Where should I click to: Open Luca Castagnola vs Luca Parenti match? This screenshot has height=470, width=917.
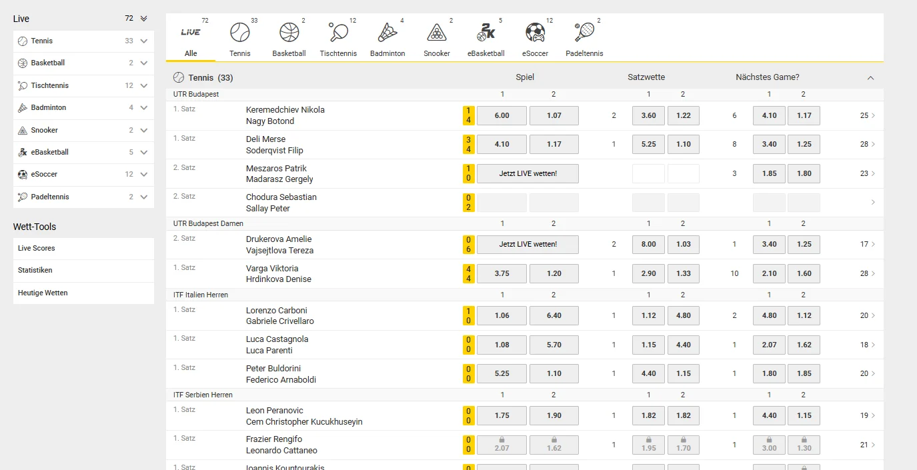pos(277,345)
